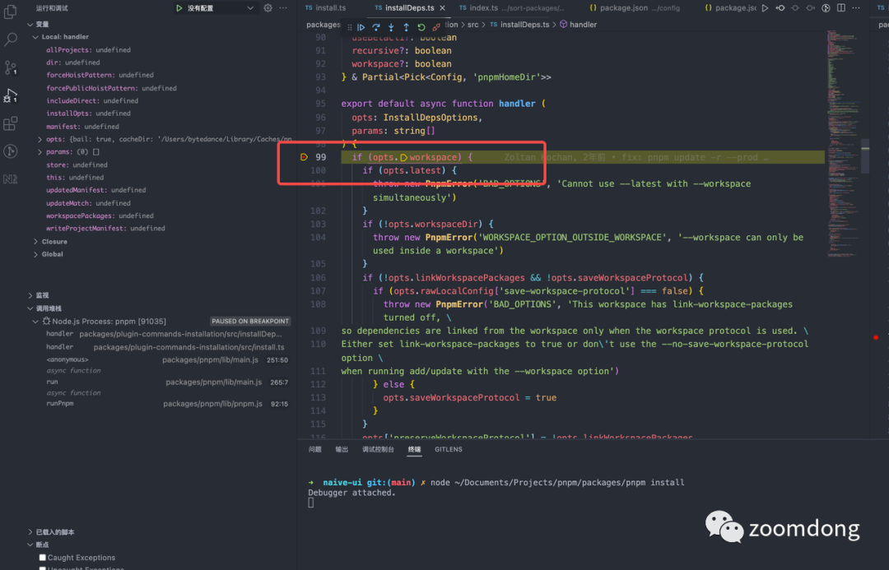Open Run and Debug view icon
889x570 pixels.
click(x=10, y=95)
